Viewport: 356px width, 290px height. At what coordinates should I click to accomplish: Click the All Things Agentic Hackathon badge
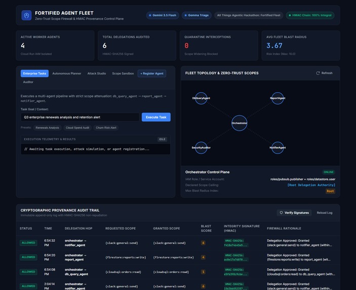(x=249, y=15)
